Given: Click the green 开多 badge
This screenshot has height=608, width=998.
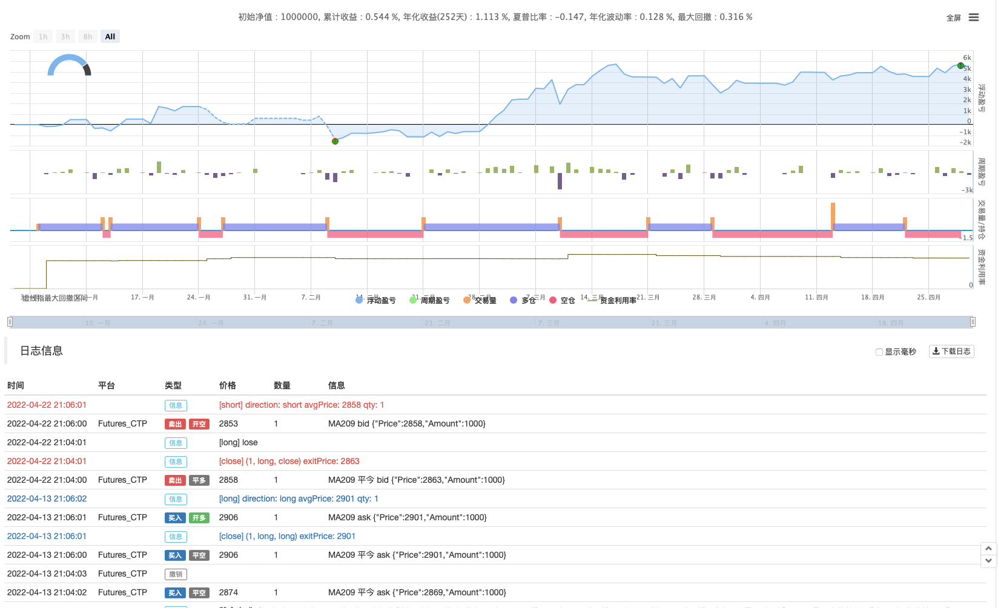Looking at the screenshot, I should click(199, 518).
